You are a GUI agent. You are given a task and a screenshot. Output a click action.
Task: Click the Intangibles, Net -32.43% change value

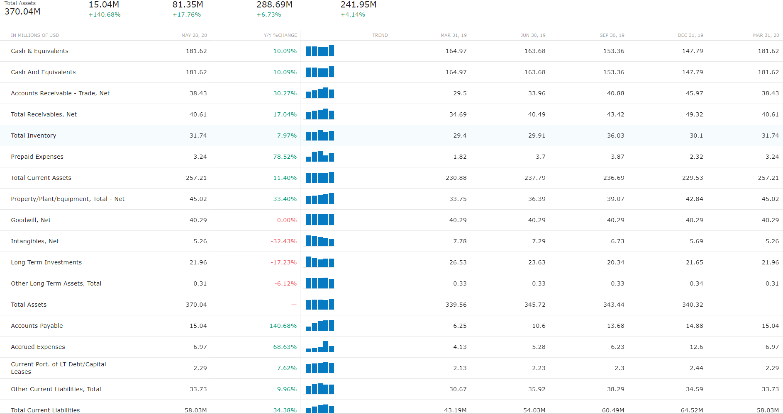(x=283, y=241)
